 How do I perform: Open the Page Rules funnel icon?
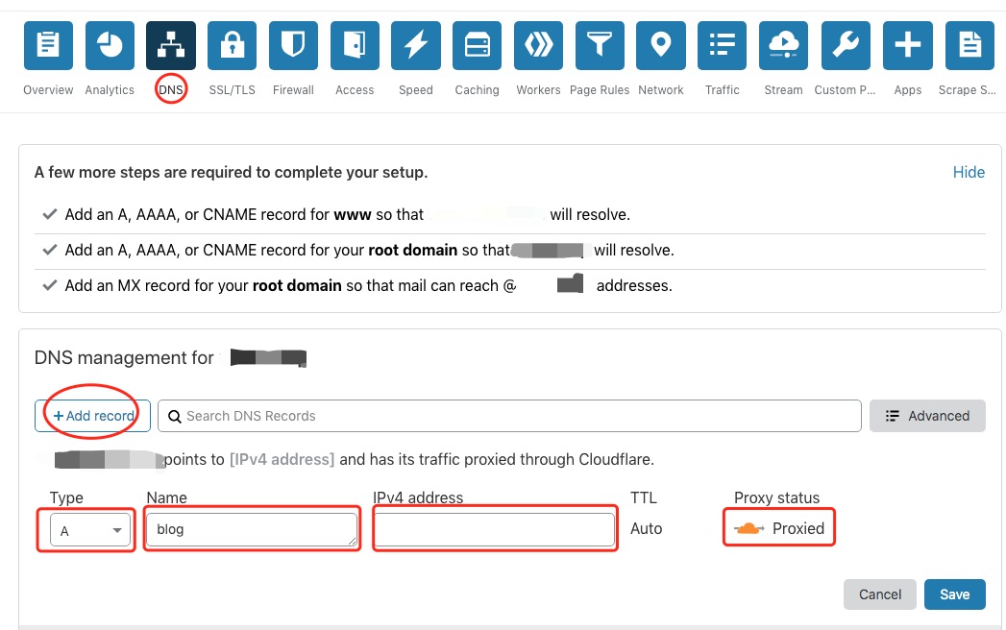[x=600, y=45]
